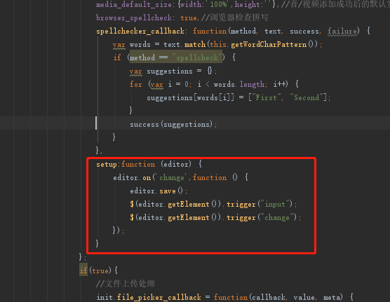The width and height of the screenshot is (390, 302).
Task: Click the 'suggestions' variable declaration
Action: click(x=169, y=71)
